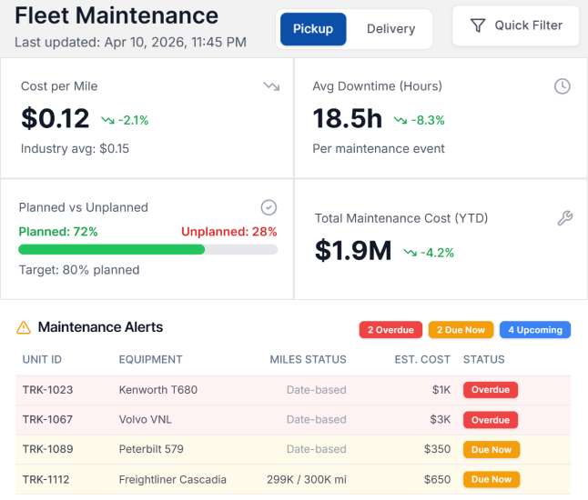Viewport: 588px width, 500px height.
Task: Sort by EST. COST column header
Action: (x=422, y=360)
